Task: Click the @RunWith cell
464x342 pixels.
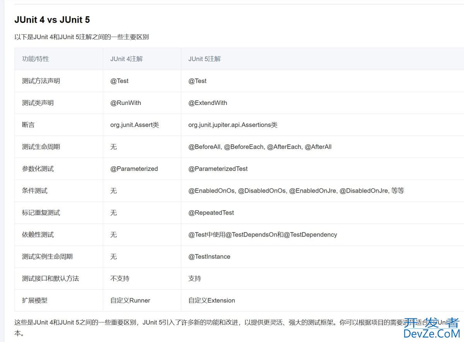Action: pos(126,103)
